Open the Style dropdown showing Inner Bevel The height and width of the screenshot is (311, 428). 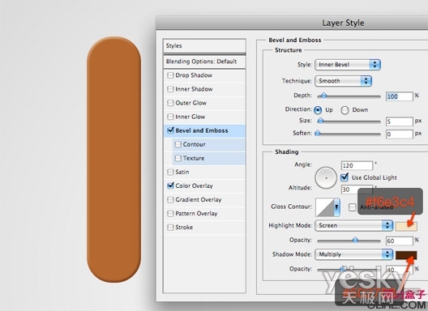coord(348,65)
